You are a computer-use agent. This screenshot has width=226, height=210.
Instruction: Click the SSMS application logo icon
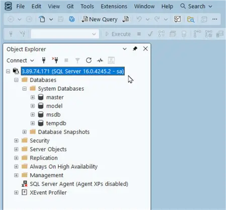8,7
